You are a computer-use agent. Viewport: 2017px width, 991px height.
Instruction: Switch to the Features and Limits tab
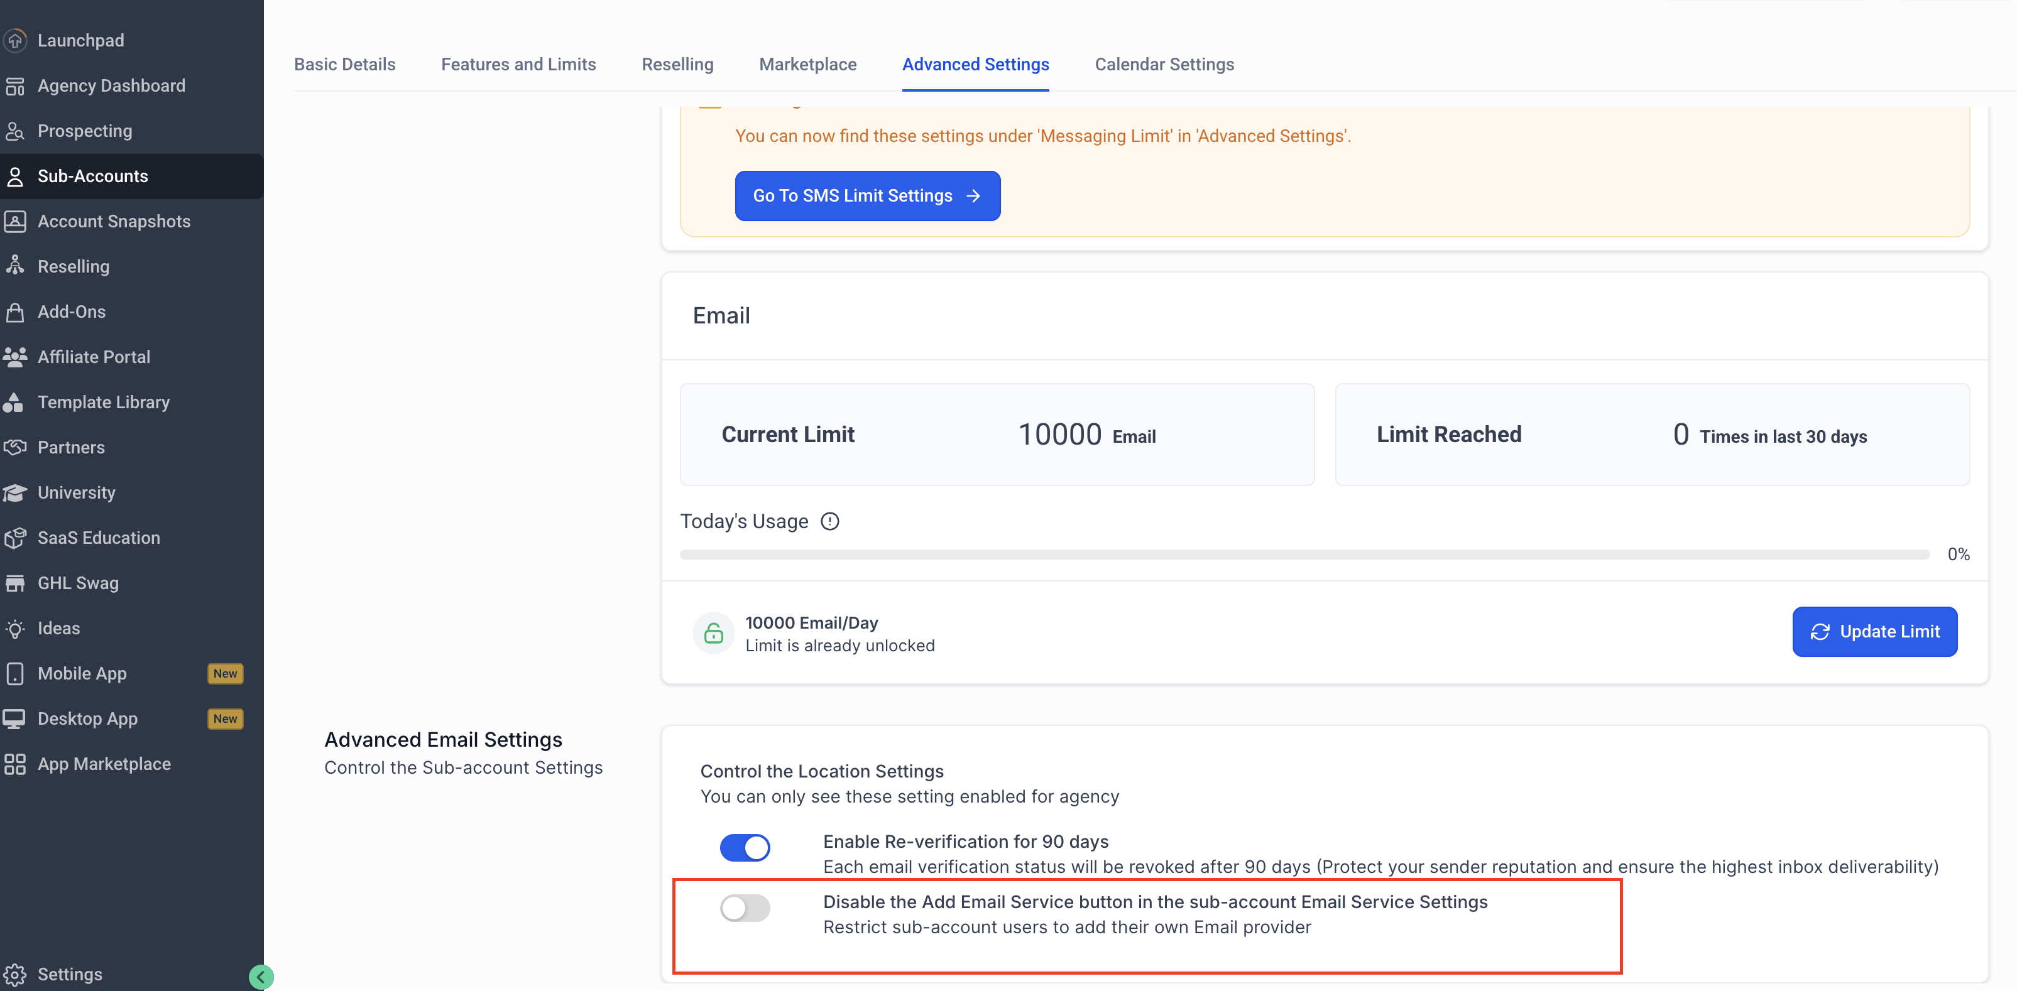pyautogui.click(x=518, y=64)
